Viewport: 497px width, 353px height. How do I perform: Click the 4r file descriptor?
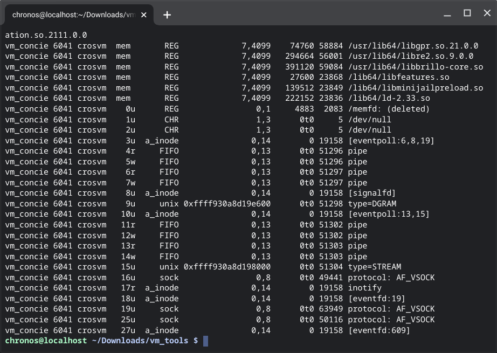[130, 151]
